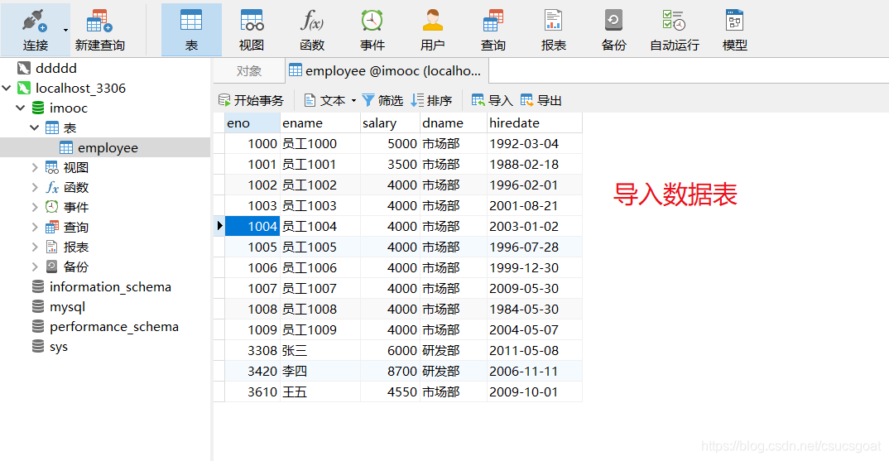The image size is (889, 461).
Task: Click the dname column header
Action: pos(453,123)
